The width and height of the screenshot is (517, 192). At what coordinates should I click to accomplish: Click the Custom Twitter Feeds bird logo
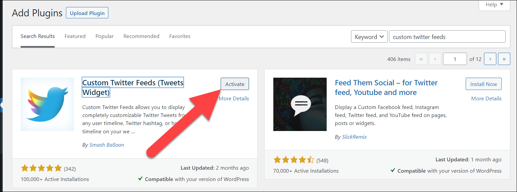pyautogui.click(x=47, y=104)
